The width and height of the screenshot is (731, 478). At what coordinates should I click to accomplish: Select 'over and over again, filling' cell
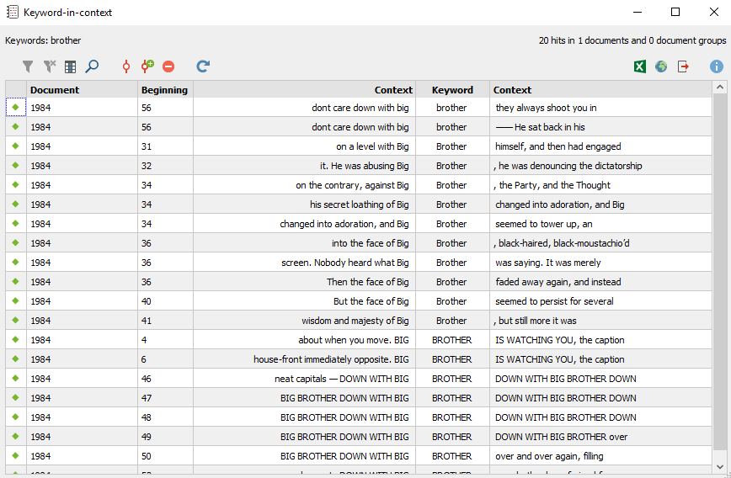coord(600,455)
